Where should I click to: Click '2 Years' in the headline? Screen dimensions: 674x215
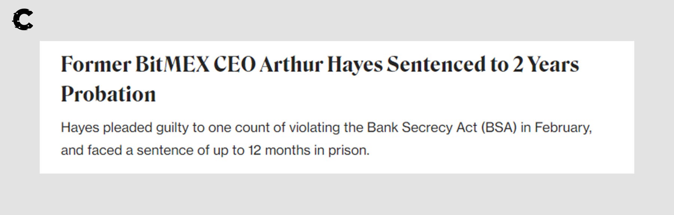pyautogui.click(x=546, y=65)
